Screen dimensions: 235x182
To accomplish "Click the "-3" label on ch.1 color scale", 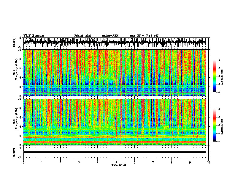I will coord(219,60).
